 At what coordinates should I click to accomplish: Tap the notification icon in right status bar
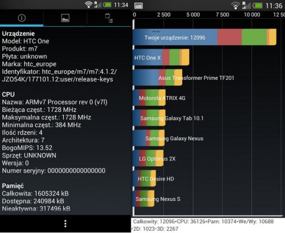click(139, 6)
